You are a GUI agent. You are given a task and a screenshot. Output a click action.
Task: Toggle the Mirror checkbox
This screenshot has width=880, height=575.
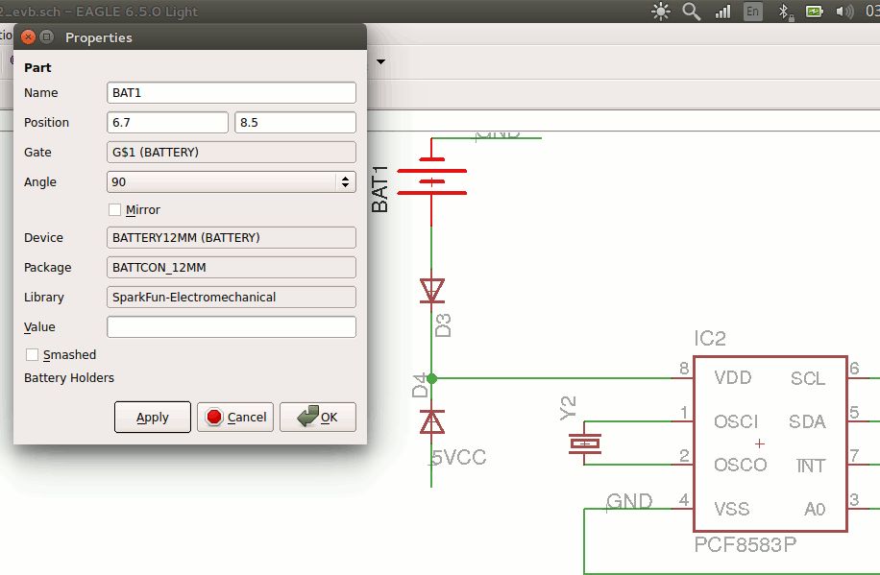(x=115, y=209)
